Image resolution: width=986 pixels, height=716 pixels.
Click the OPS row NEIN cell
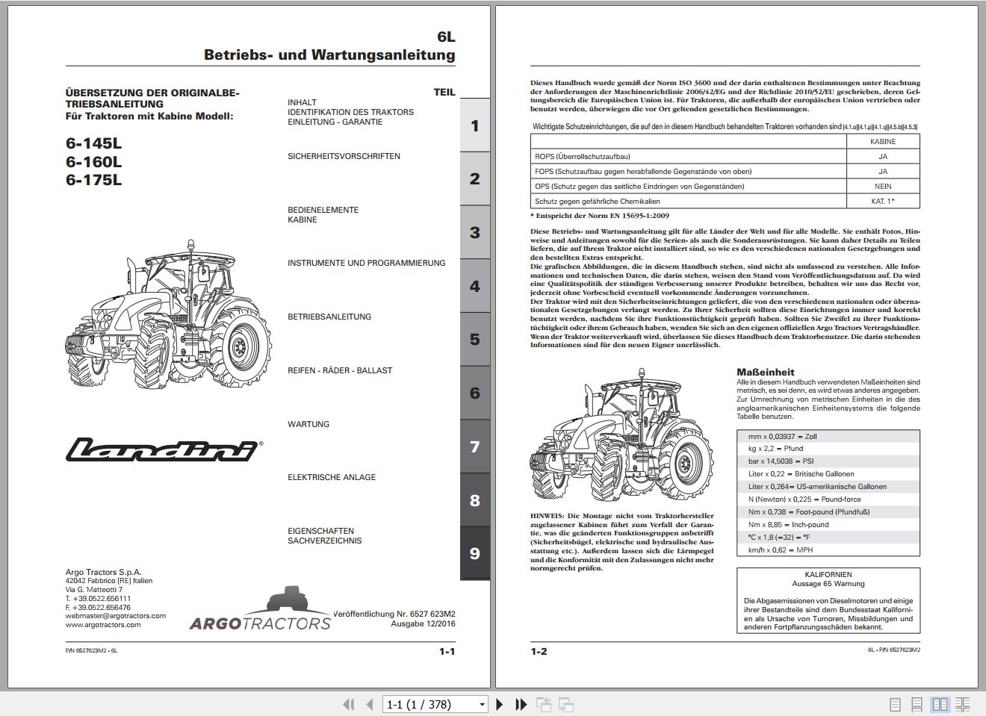[883, 186]
